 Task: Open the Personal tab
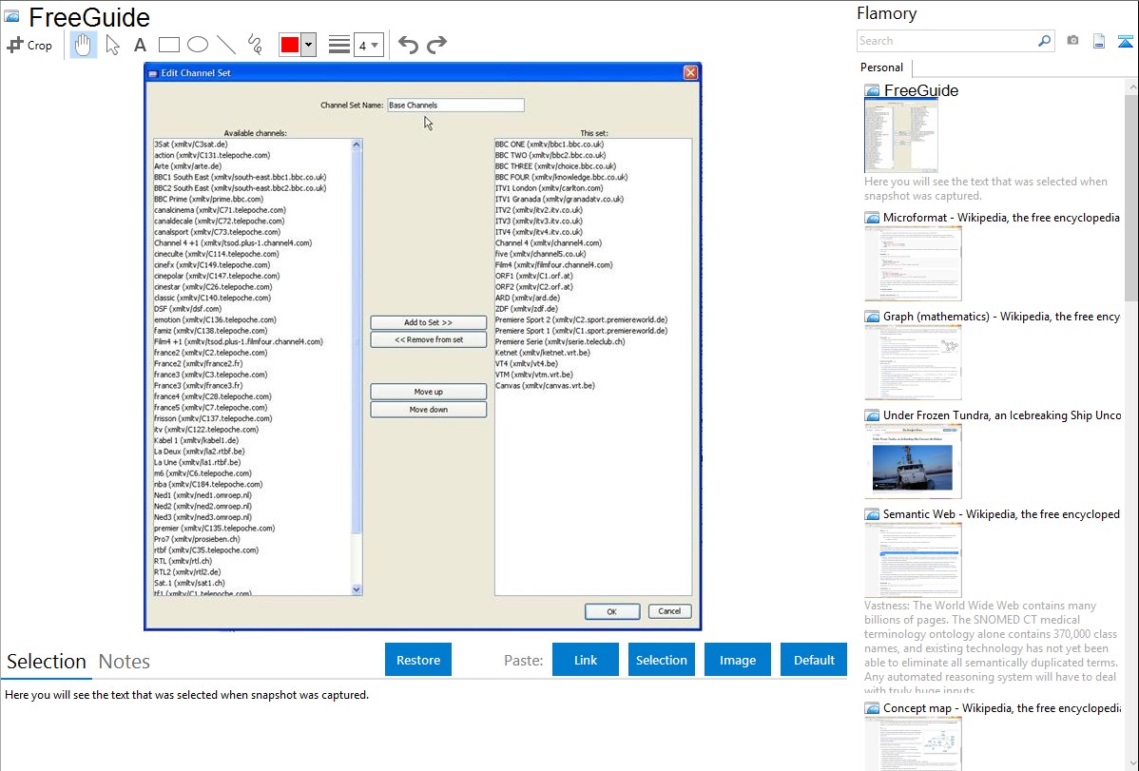click(881, 67)
